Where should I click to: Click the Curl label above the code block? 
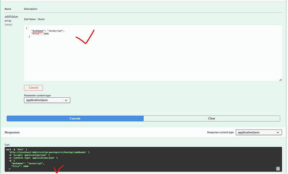7,144
